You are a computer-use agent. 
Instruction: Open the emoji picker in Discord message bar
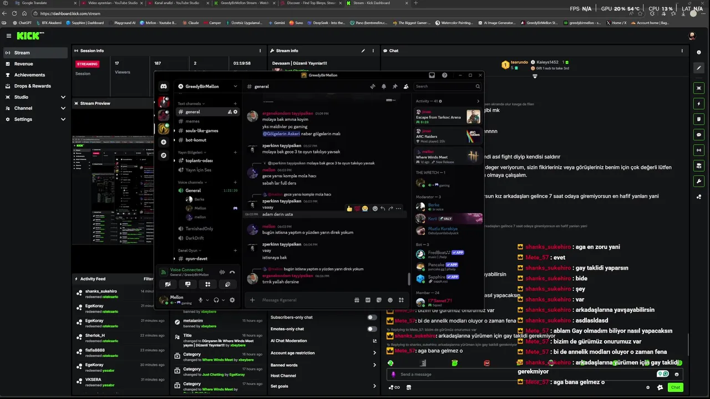click(390, 300)
